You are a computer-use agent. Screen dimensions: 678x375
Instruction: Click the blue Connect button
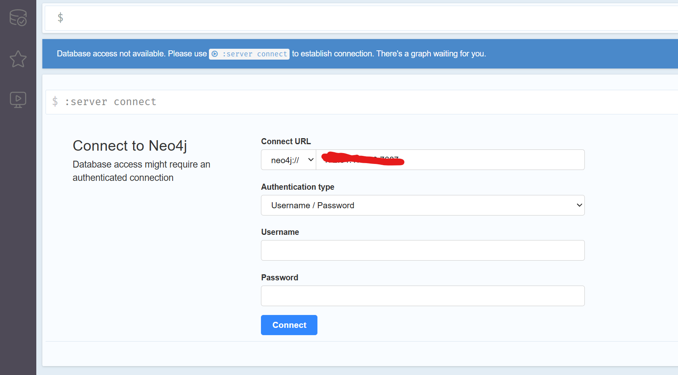coord(289,325)
